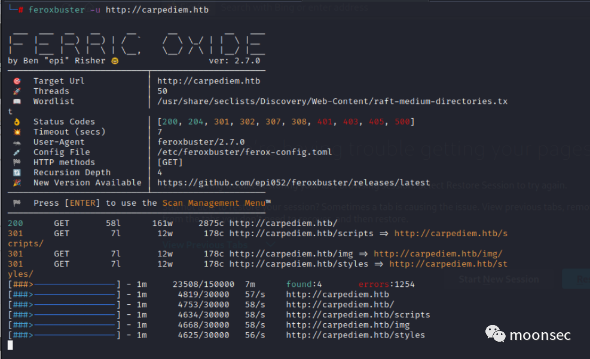Click the 4668/30000 progress count

204,325
